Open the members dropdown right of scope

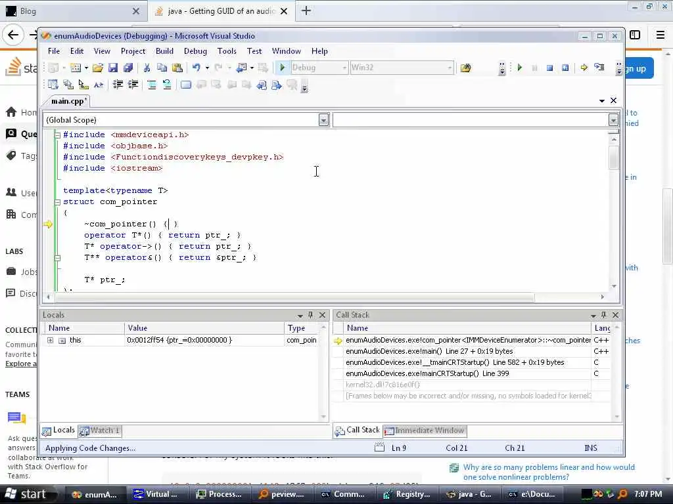613,120
